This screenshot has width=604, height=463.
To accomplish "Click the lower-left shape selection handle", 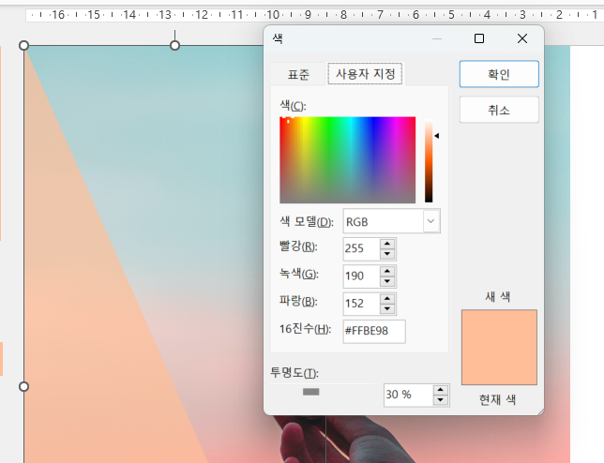I will [x=23, y=386].
